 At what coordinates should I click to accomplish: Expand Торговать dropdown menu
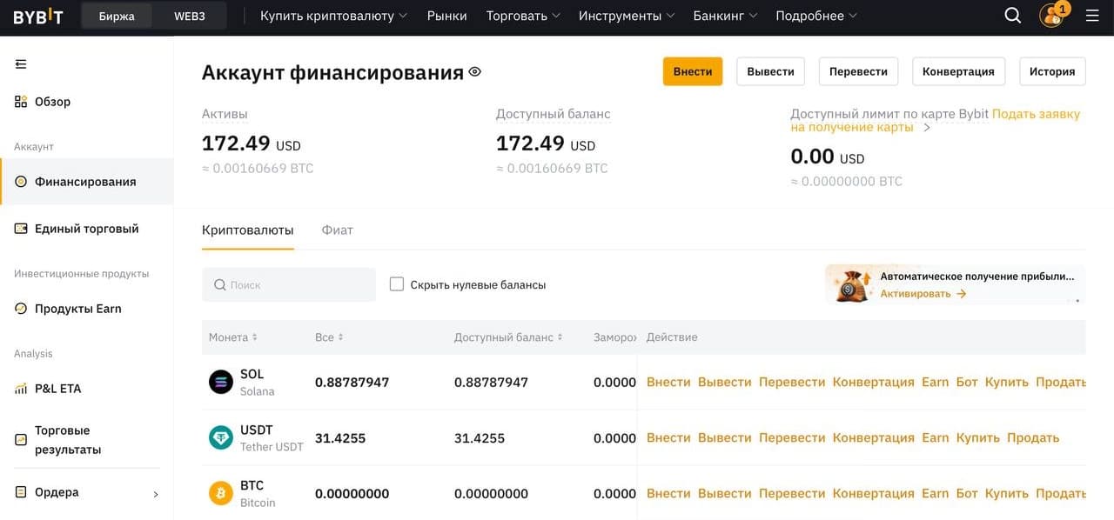(523, 16)
